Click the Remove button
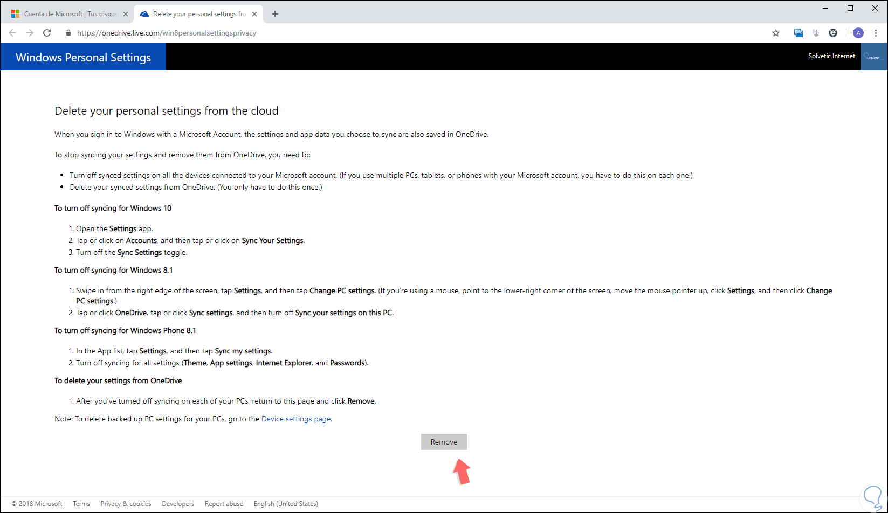 tap(444, 442)
